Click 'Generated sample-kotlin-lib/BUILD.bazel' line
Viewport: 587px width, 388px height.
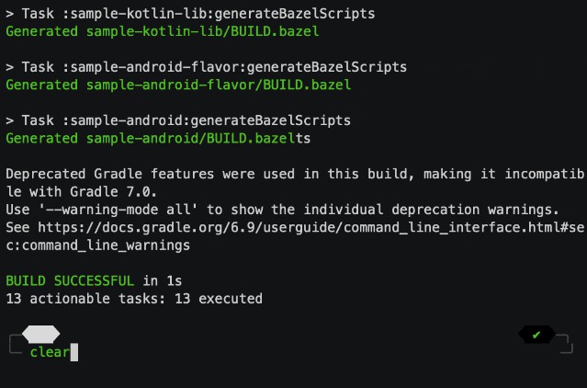[163, 31]
